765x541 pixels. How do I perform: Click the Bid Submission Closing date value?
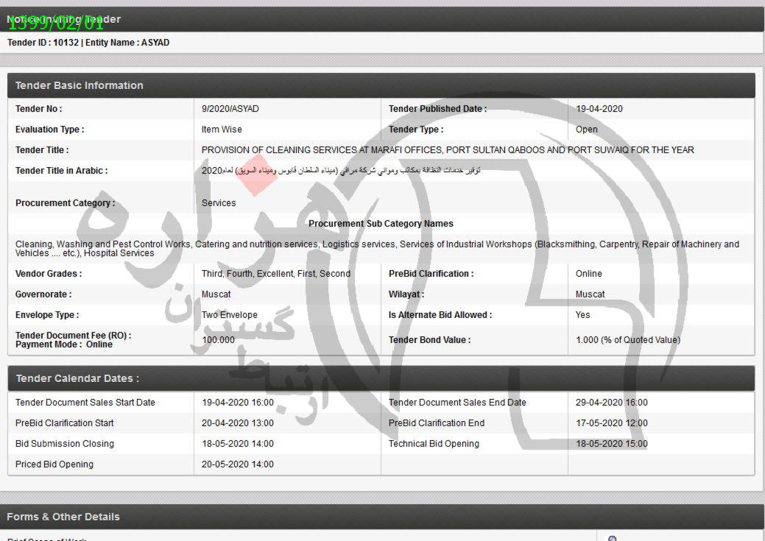238,444
